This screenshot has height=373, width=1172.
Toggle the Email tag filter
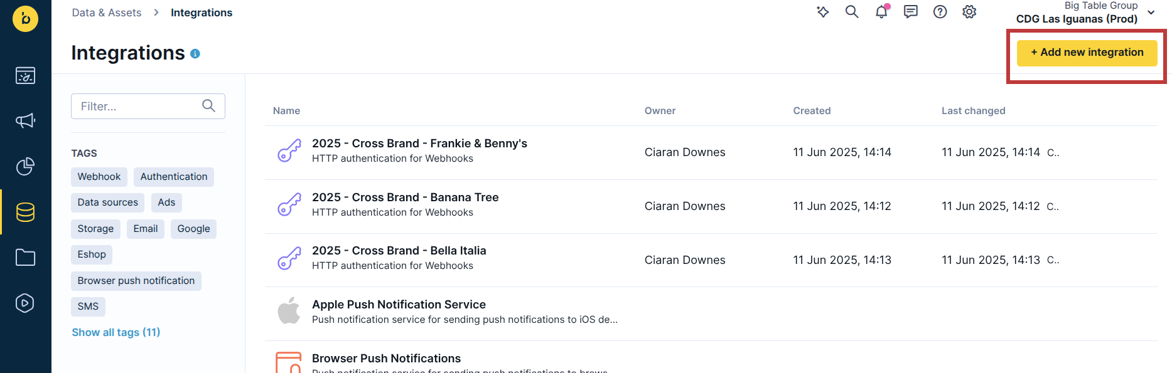(146, 229)
